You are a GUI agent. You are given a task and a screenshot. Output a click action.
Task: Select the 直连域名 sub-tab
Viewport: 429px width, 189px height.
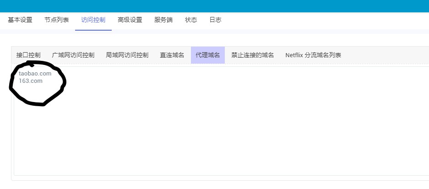click(x=172, y=55)
